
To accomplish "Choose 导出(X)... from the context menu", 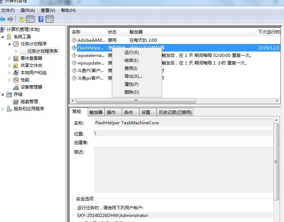I will pos(137,76).
